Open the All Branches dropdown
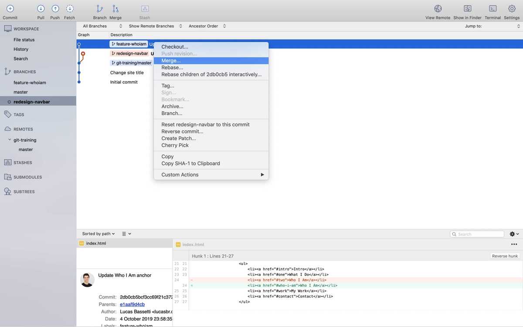This screenshot has width=523, height=327. (101, 26)
